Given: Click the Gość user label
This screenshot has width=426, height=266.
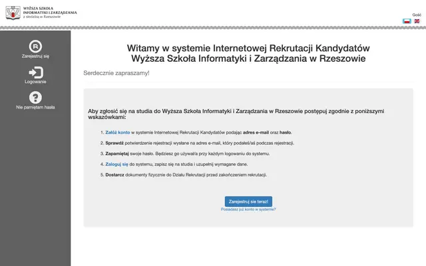Looking at the screenshot, I should point(417,15).
